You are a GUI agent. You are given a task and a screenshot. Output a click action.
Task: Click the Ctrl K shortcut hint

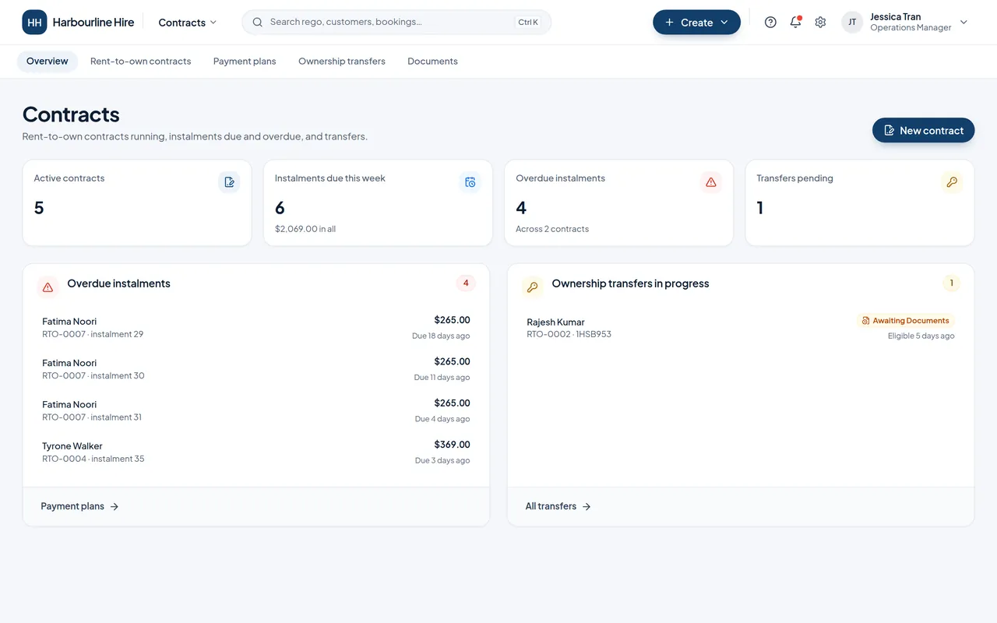pos(528,23)
